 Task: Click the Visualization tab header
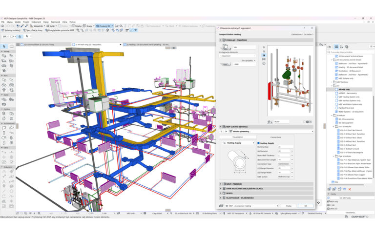[x=238, y=137]
